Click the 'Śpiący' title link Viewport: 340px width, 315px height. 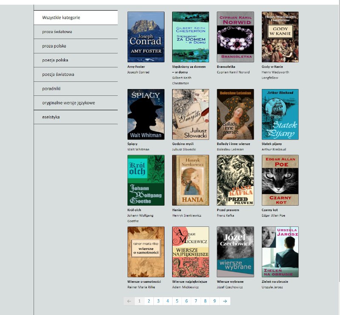(133, 144)
